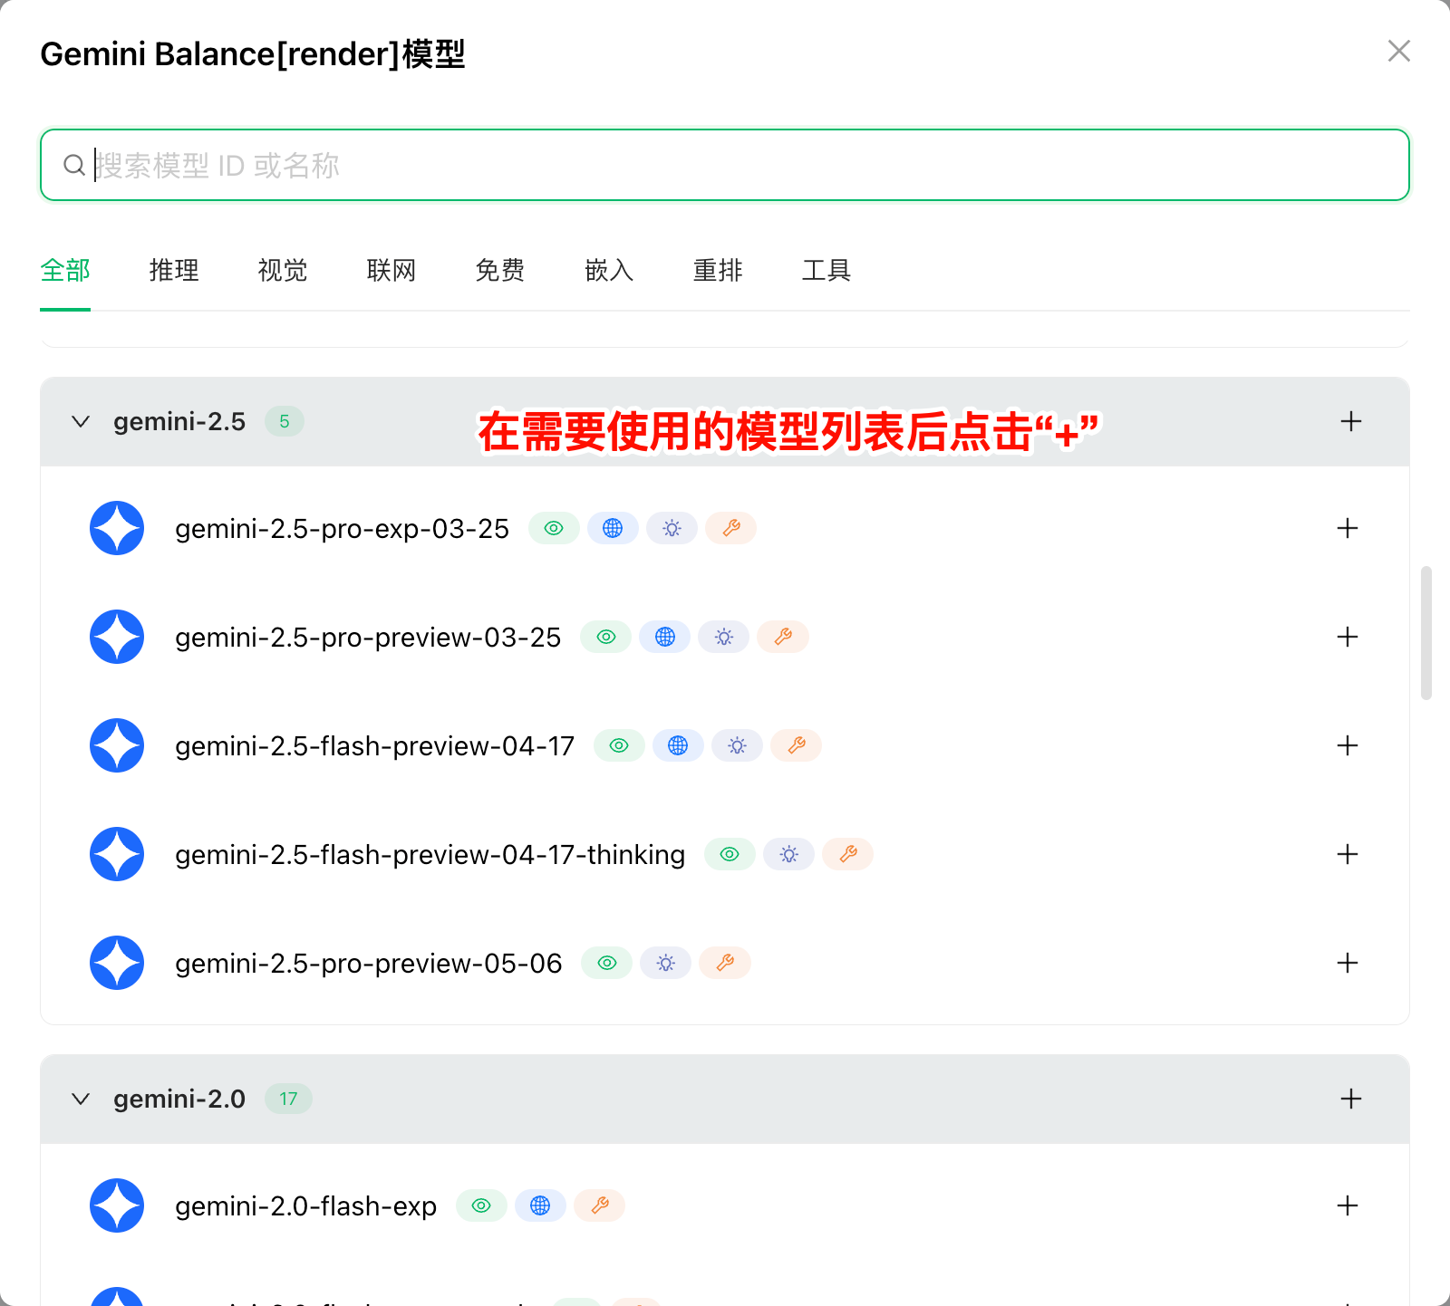Click web globe tag on gemini-2.5-pro-preview-03-25
Image resolution: width=1450 pixels, height=1306 pixels.
point(665,637)
